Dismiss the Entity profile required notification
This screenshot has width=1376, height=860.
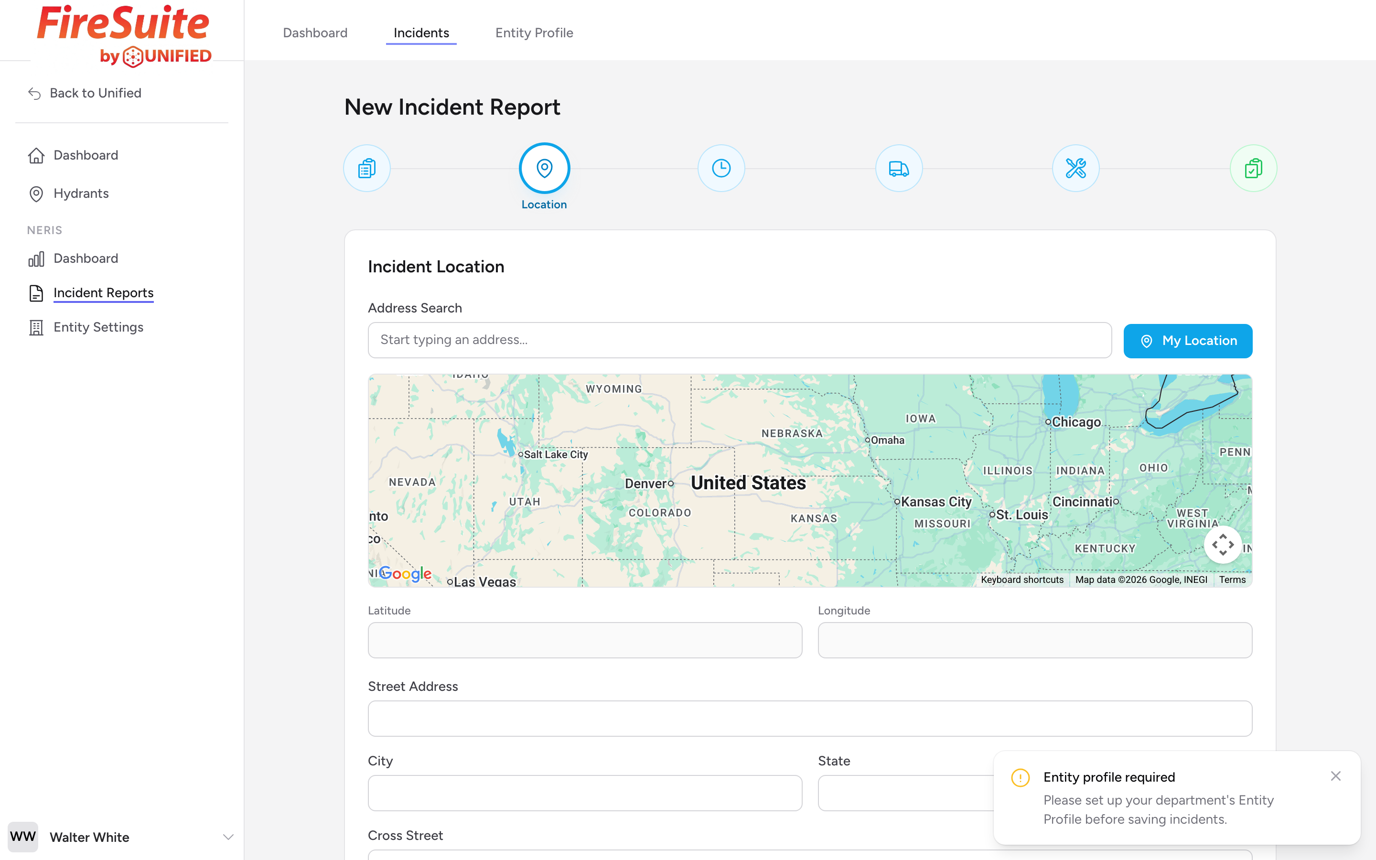click(x=1336, y=776)
